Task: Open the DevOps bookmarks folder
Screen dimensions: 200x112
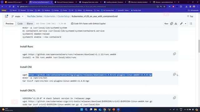Action: (55, 10)
